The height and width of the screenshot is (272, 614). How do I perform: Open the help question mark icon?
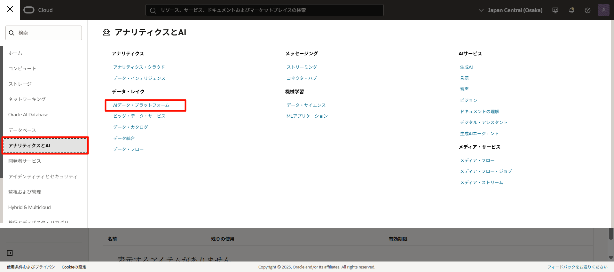coord(587,10)
